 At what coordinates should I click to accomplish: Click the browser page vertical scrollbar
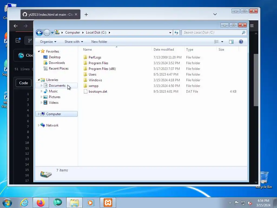(256, 80)
